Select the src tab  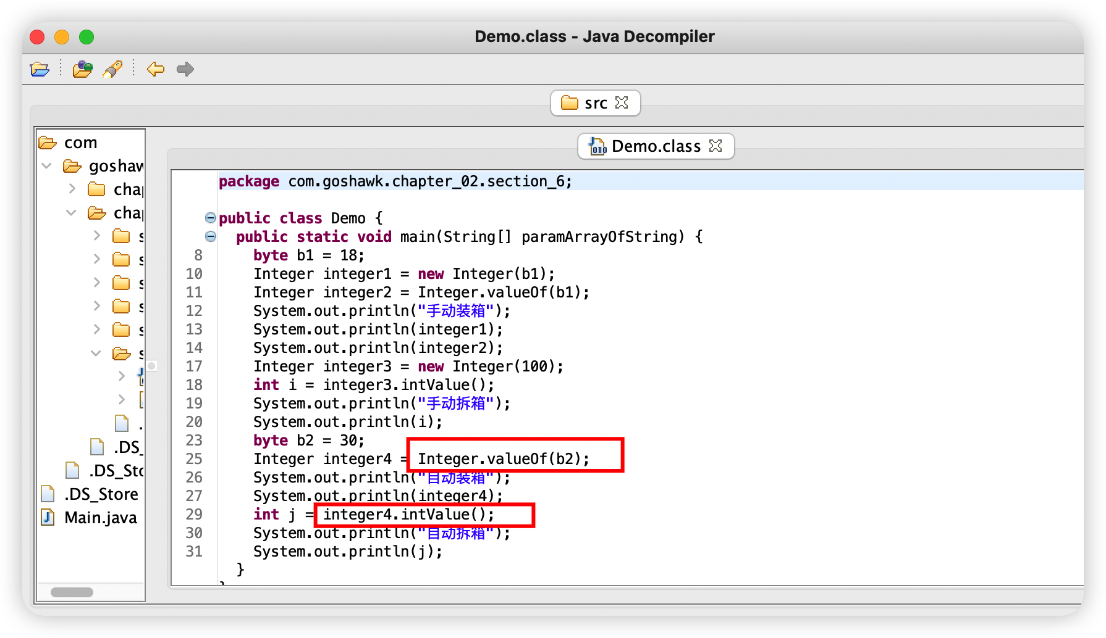(x=595, y=103)
